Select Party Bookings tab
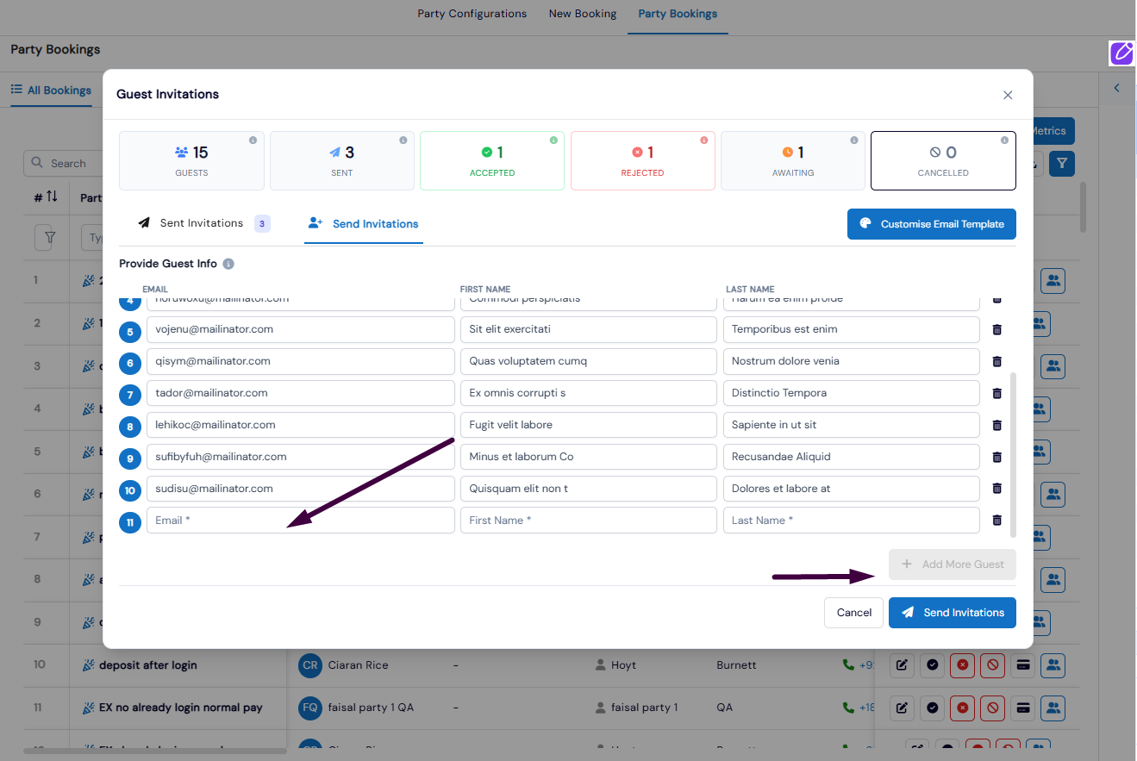Image resolution: width=1137 pixels, height=761 pixels. pos(678,14)
